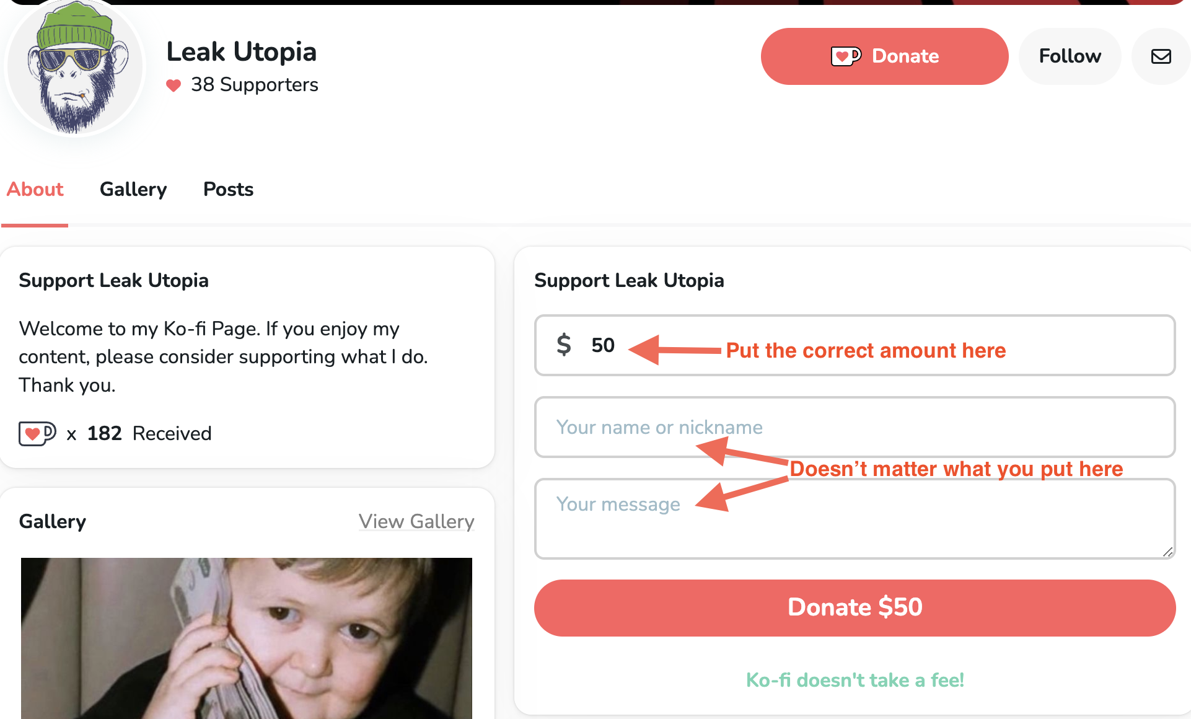Switch to the Gallery tab

(133, 189)
